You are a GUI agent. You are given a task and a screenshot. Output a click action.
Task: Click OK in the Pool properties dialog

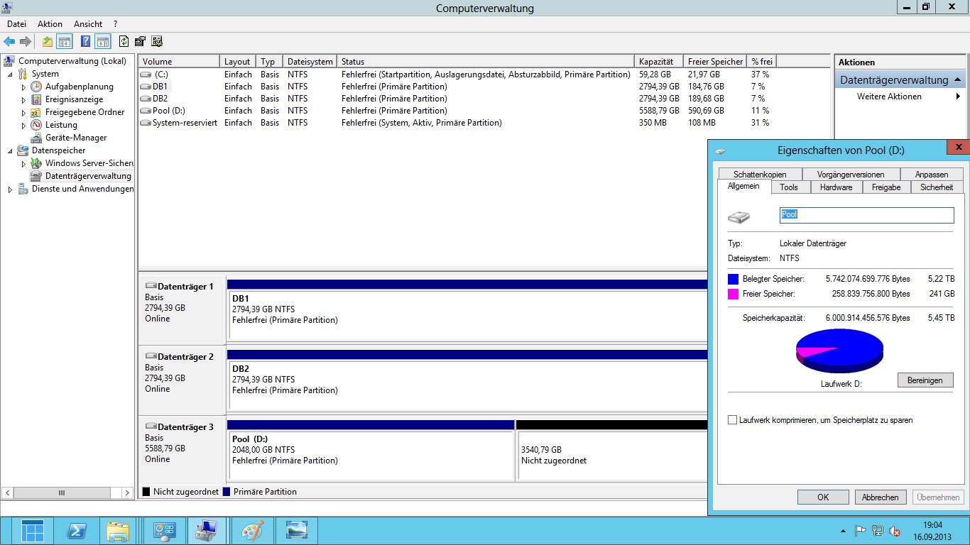(x=823, y=497)
